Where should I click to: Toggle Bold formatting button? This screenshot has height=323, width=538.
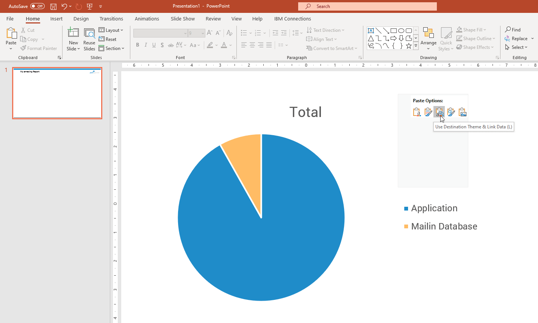(138, 45)
